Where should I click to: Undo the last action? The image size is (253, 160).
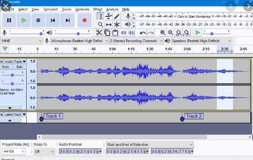143,33
